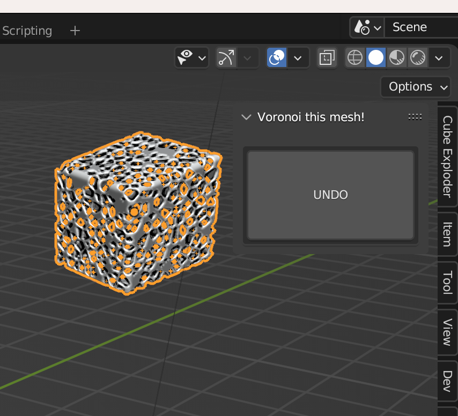
Task: Switch to Rendered viewport shading
Action: pos(418,57)
